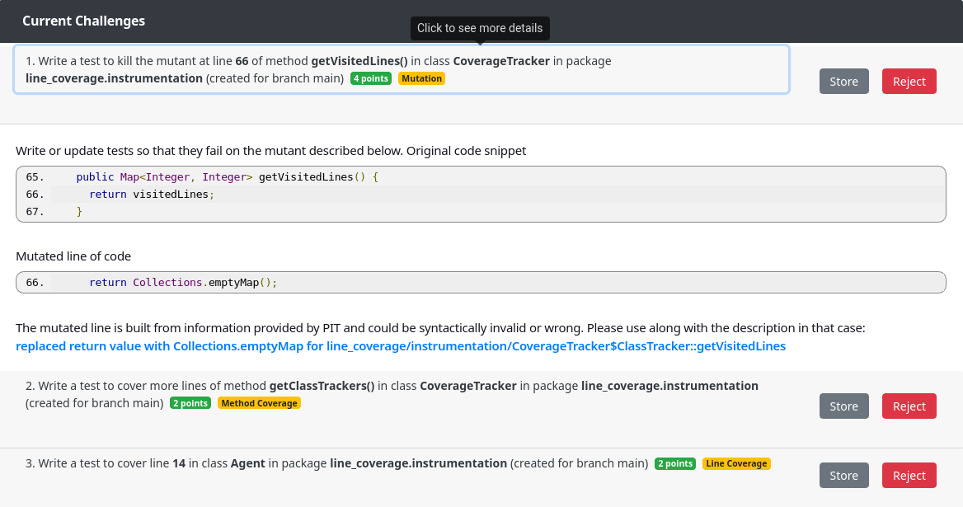Store the Agent line 14 coverage challenge

843,476
